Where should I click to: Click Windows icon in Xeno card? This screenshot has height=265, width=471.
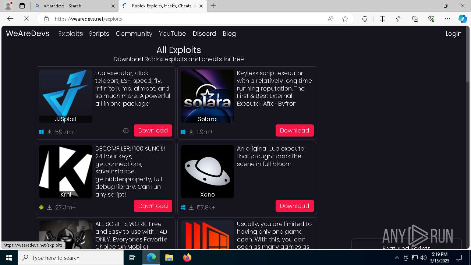(183, 208)
